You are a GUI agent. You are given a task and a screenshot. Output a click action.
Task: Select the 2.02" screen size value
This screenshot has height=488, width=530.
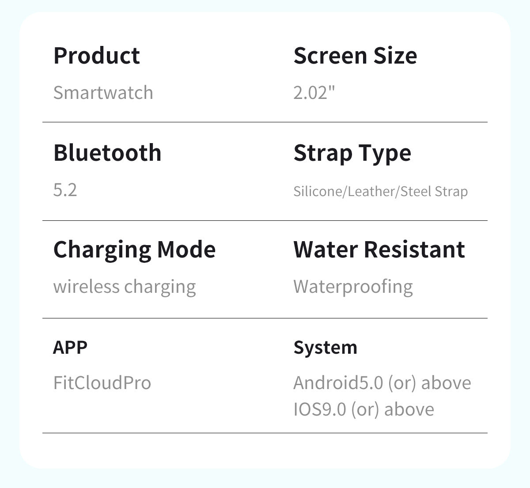click(x=314, y=93)
